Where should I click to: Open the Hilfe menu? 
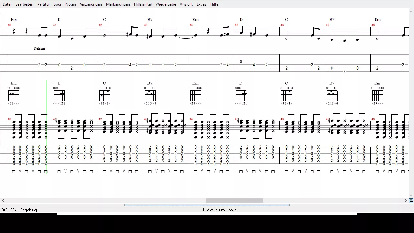(214, 4)
